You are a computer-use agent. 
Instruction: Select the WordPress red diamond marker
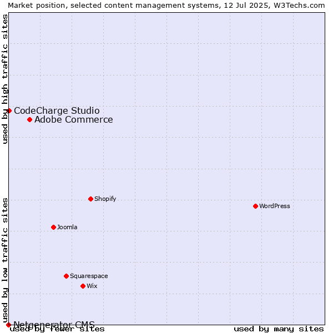tap(255, 206)
